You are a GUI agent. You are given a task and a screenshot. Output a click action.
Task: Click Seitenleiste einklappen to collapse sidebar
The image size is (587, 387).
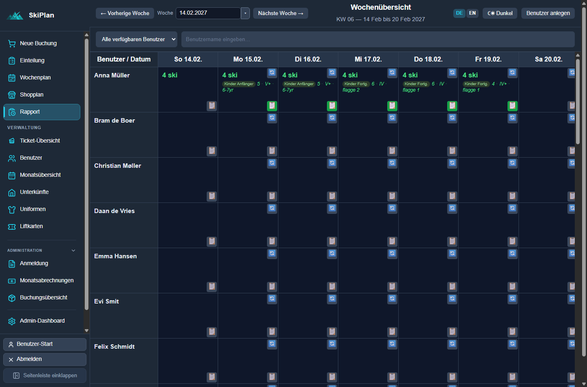[x=45, y=376]
